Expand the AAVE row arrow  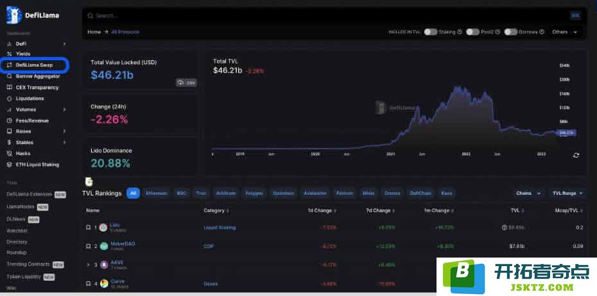point(89,265)
